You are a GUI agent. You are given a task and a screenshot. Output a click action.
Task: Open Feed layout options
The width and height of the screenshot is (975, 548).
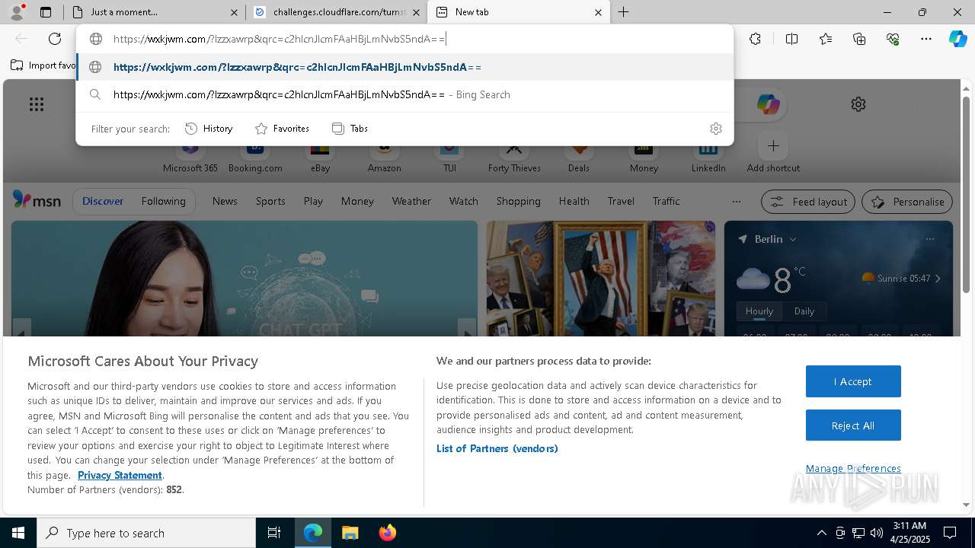808,202
